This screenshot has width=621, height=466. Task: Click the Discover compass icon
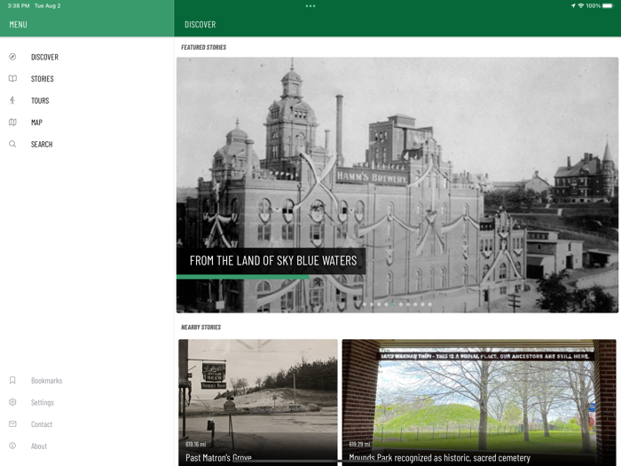tap(12, 57)
